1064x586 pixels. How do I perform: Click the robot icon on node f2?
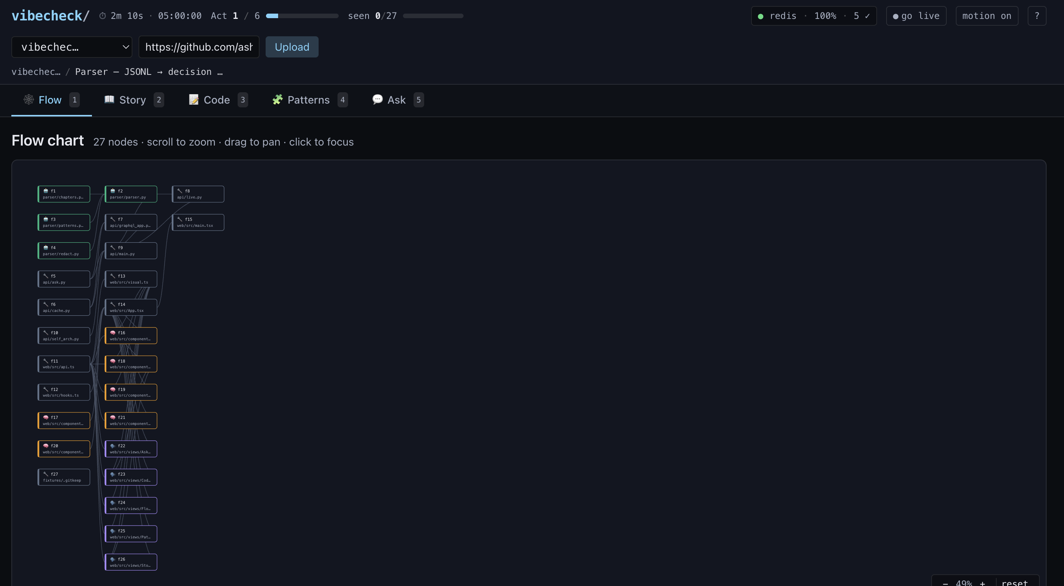click(113, 191)
